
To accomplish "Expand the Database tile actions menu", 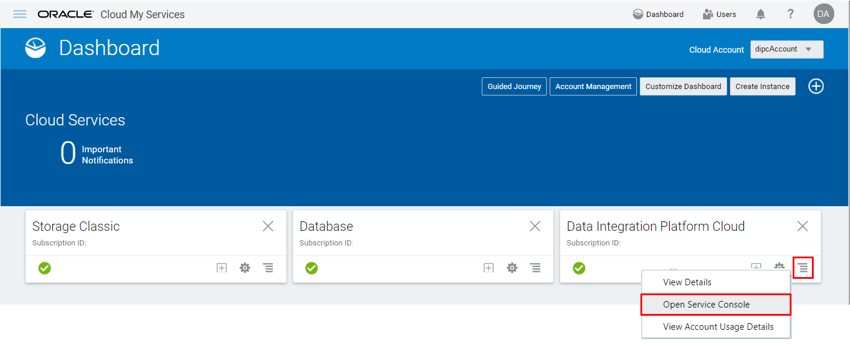I will (535, 268).
